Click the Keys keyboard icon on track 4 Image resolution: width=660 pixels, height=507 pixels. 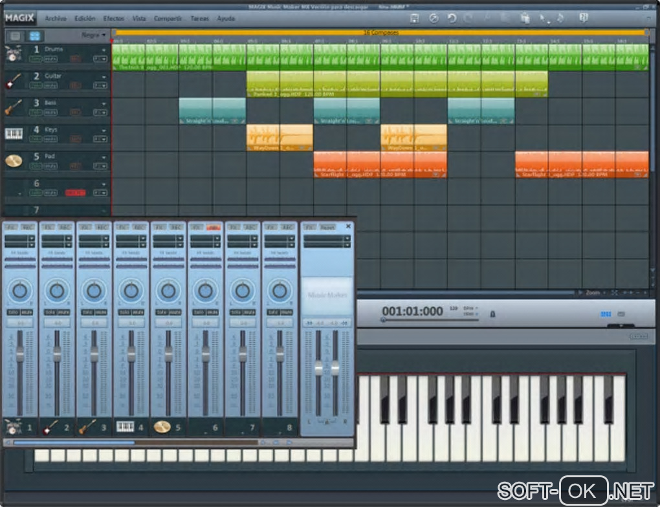pos(13,135)
